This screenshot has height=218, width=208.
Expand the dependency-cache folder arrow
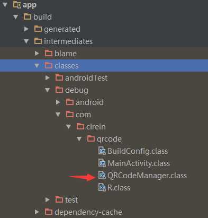click(37, 212)
